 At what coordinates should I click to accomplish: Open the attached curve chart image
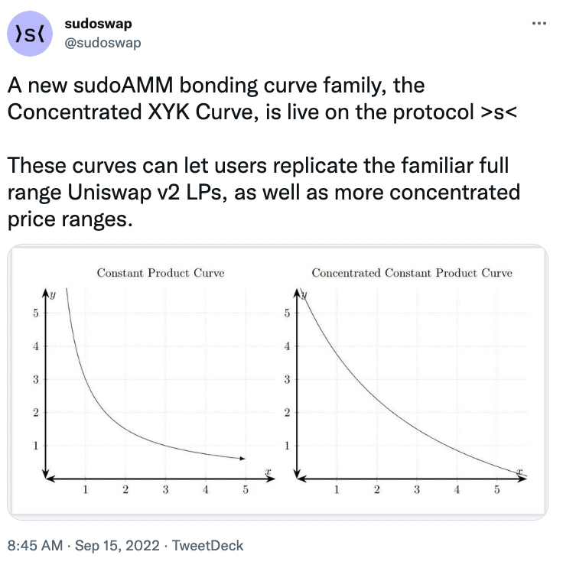(278, 382)
